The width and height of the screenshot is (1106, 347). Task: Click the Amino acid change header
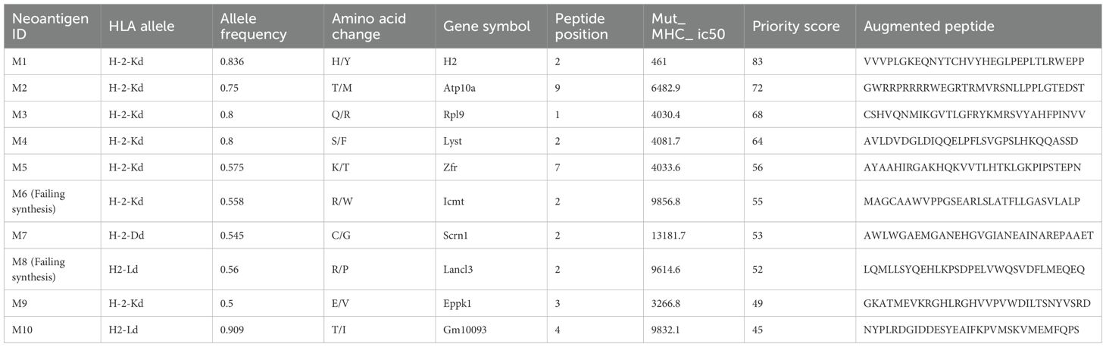[370, 27]
